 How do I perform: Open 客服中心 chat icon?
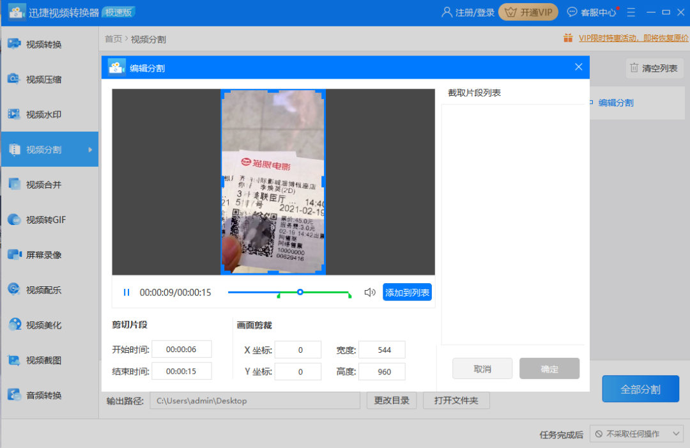click(572, 12)
